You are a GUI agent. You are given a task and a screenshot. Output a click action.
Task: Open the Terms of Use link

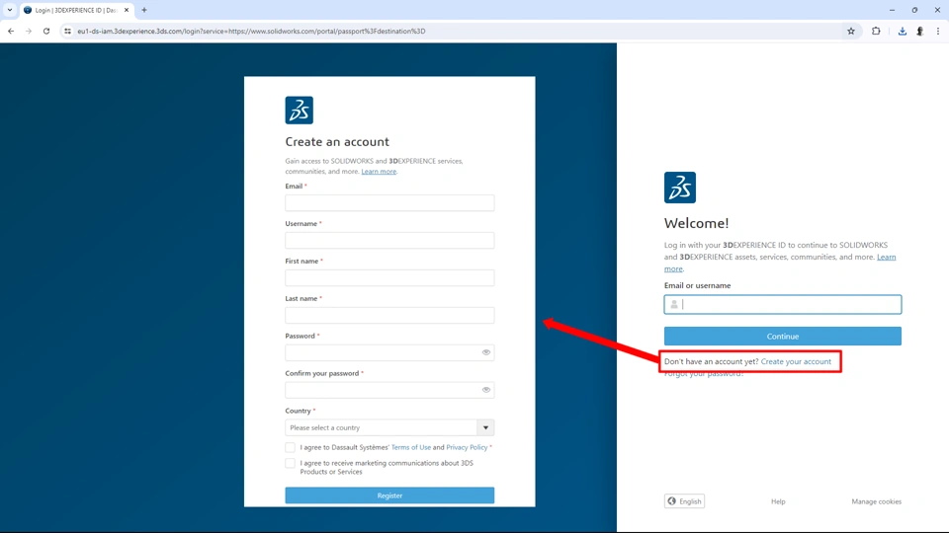tap(411, 447)
